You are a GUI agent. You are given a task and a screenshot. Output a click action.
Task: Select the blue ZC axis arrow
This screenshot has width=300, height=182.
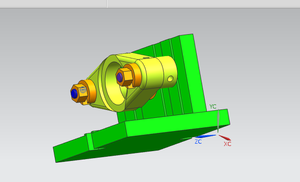206,136
